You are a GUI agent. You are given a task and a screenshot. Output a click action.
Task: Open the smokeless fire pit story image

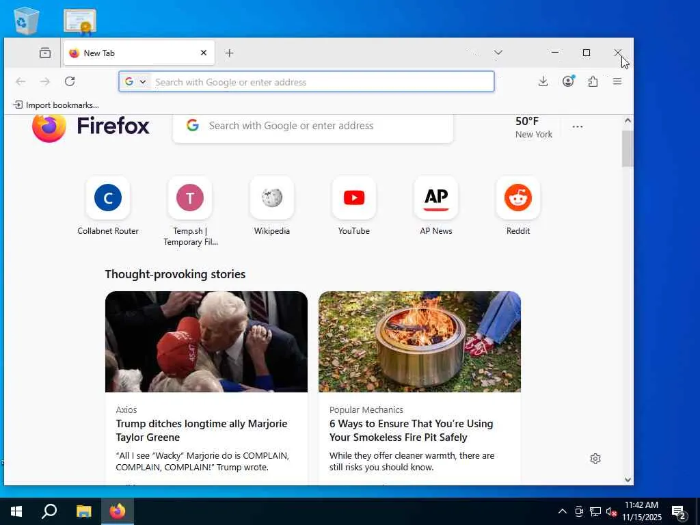(x=420, y=342)
